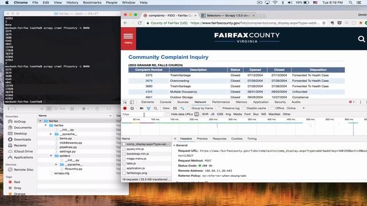Filter requests by JS type
Image resolution: width=367 pixels, height=206 pixels.
pos(213,114)
